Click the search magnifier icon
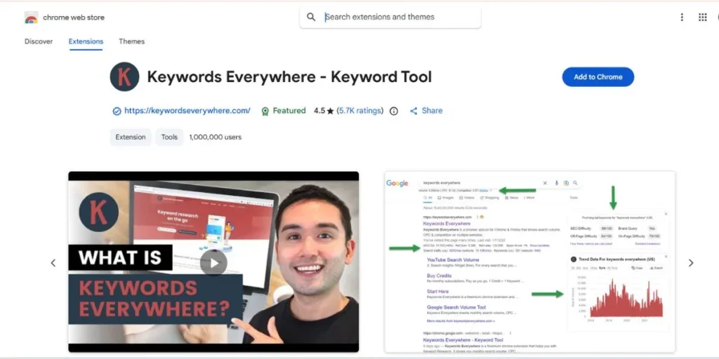The height and width of the screenshot is (359, 719). pyautogui.click(x=311, y=18)
